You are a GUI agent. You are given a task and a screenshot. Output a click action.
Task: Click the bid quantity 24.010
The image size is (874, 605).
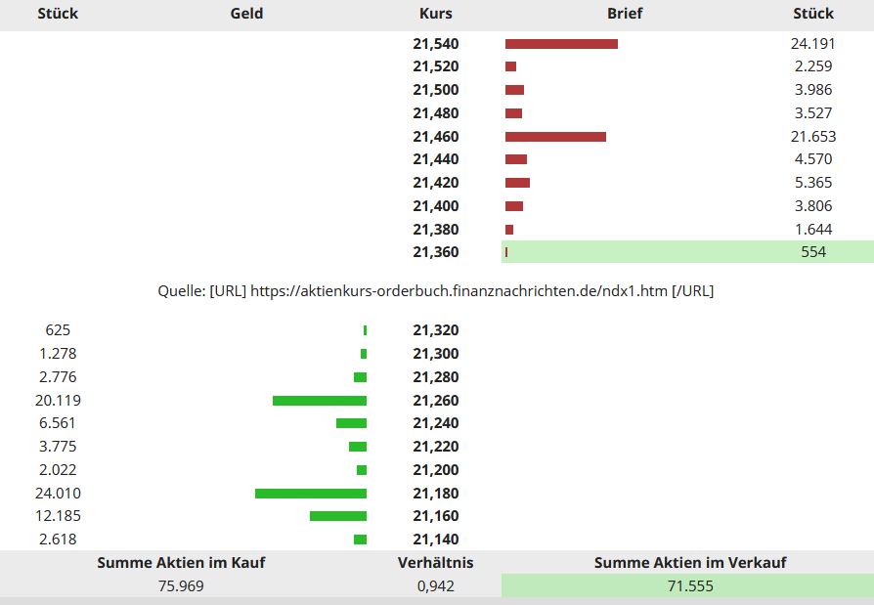[58, 494]
